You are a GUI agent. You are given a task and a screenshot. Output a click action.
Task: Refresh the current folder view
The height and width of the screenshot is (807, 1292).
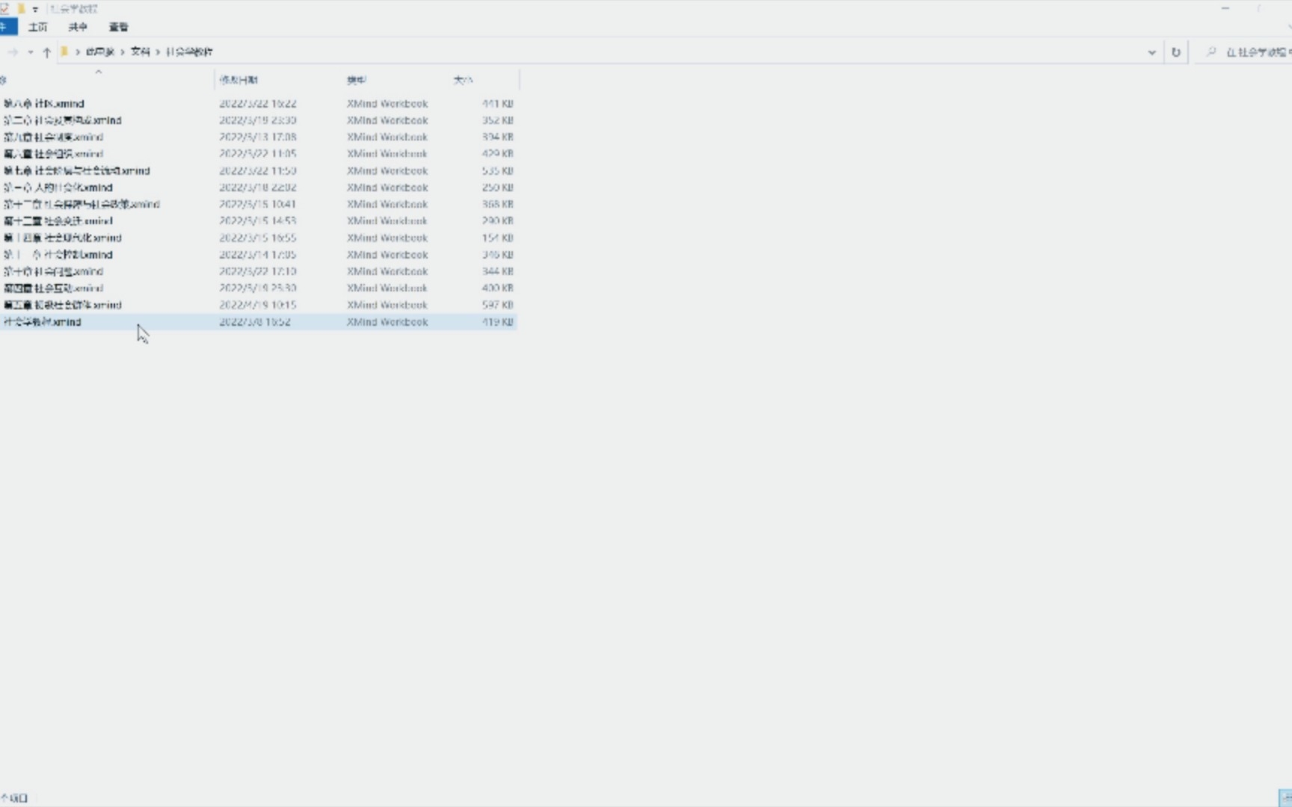[x=1176, y=52]
